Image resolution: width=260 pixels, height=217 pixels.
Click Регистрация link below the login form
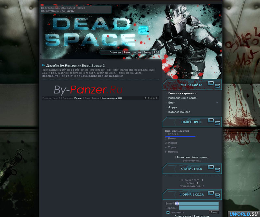click(201, 216)
